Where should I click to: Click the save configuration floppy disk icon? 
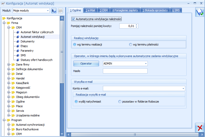[200, 12]
